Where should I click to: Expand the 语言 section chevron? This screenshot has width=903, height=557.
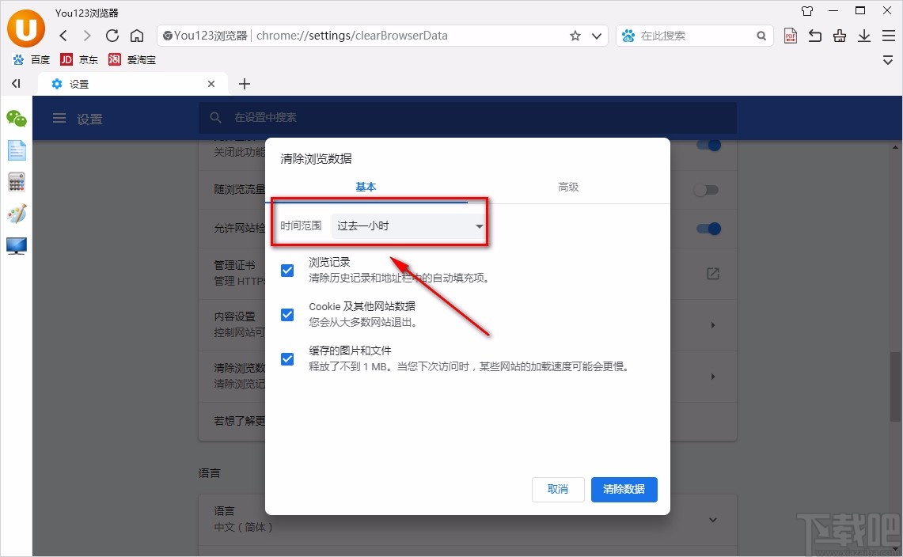click(711, 519)
